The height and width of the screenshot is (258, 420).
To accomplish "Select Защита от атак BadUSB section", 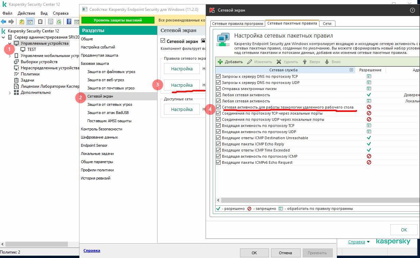I will click(108, 113).
